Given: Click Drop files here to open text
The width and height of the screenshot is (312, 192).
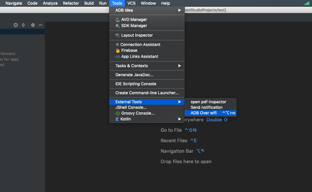Looking at the screenshot, I should pos(186,162).
